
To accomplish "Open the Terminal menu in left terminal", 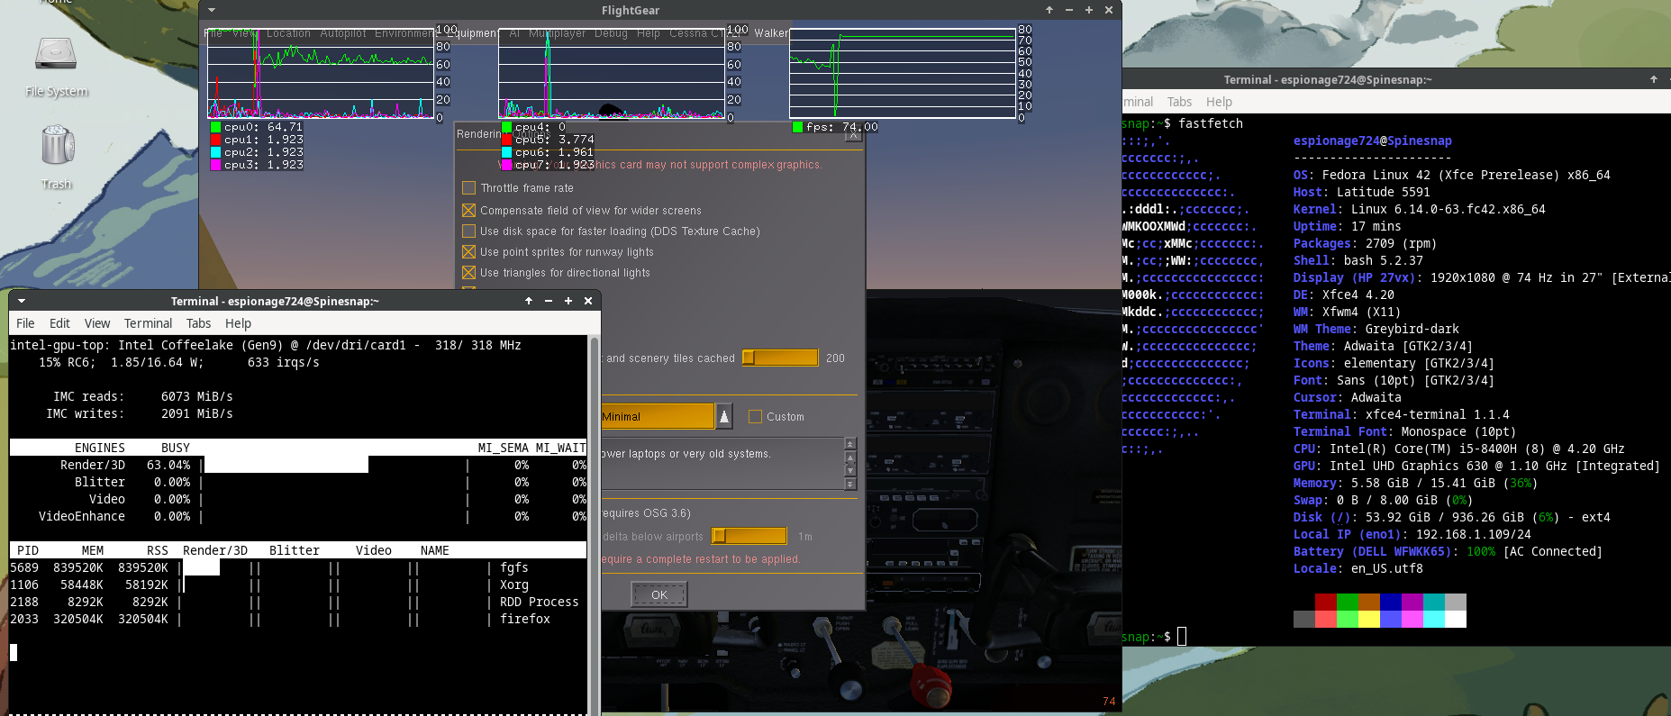I will click(148, 323).
